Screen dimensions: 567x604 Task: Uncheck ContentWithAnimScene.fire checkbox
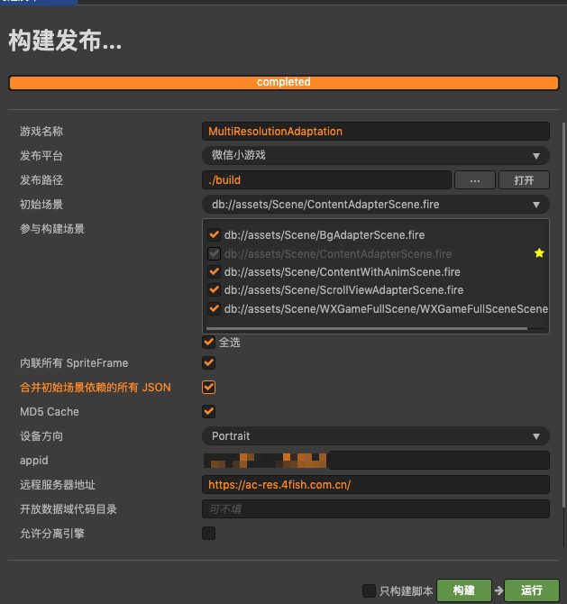[x=214, y=271]
